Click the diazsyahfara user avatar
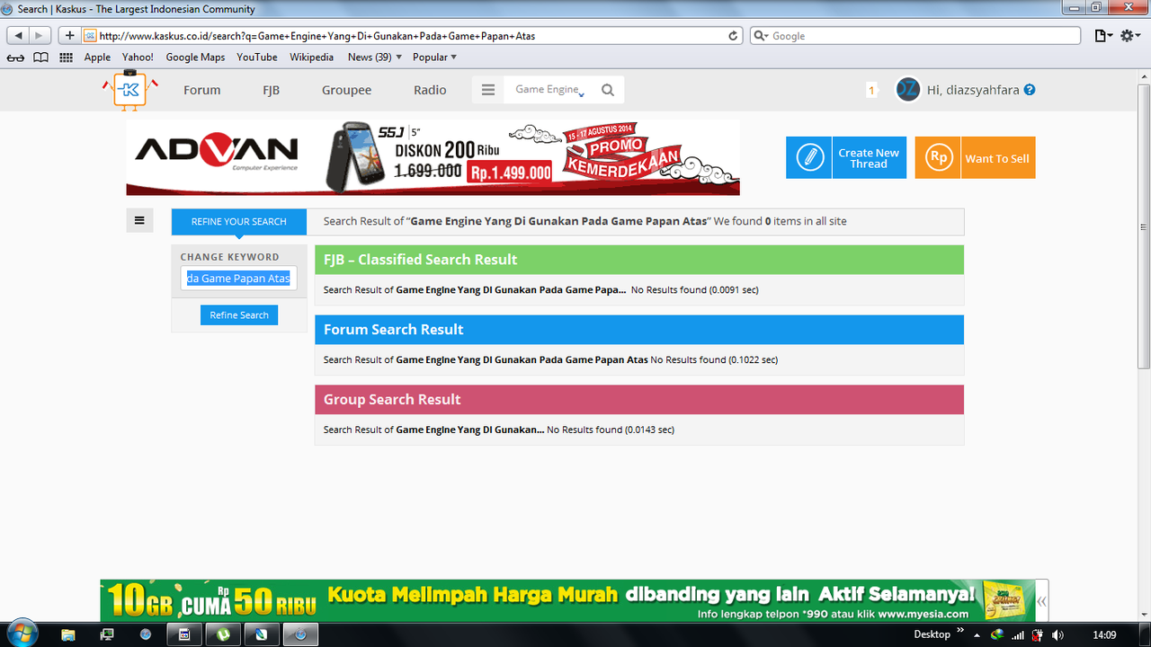This screenshot has width=1151, height=647. pyautogui.click(x=908, y=90)
